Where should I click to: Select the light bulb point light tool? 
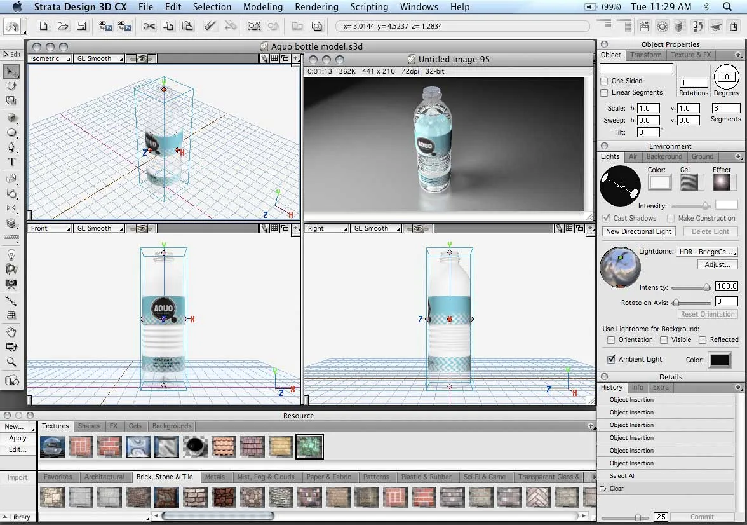[x=10, y=254]
